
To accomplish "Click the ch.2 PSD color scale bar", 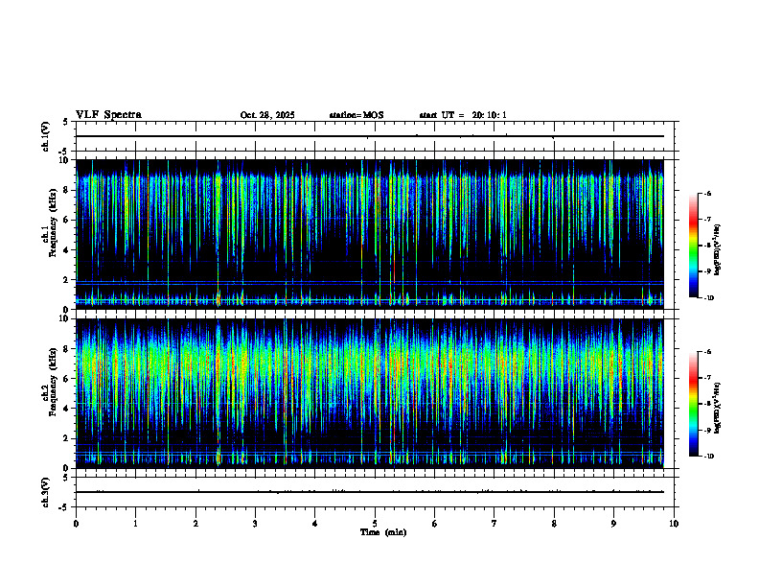I will click(694, 404).
